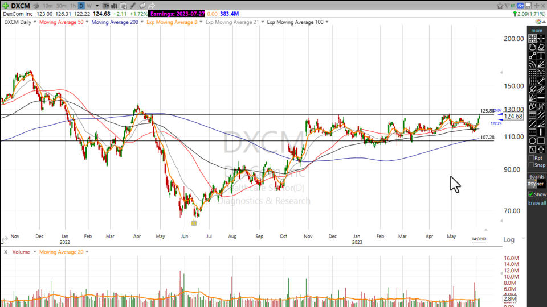Click the pencil drawing tools icon
The width and height of the screenshot is (547, 307).
(133, 6)
